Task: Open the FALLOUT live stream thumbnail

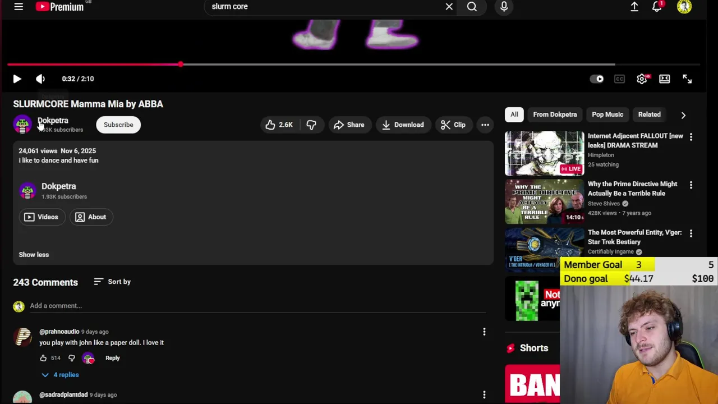Action: pos(544,154)
